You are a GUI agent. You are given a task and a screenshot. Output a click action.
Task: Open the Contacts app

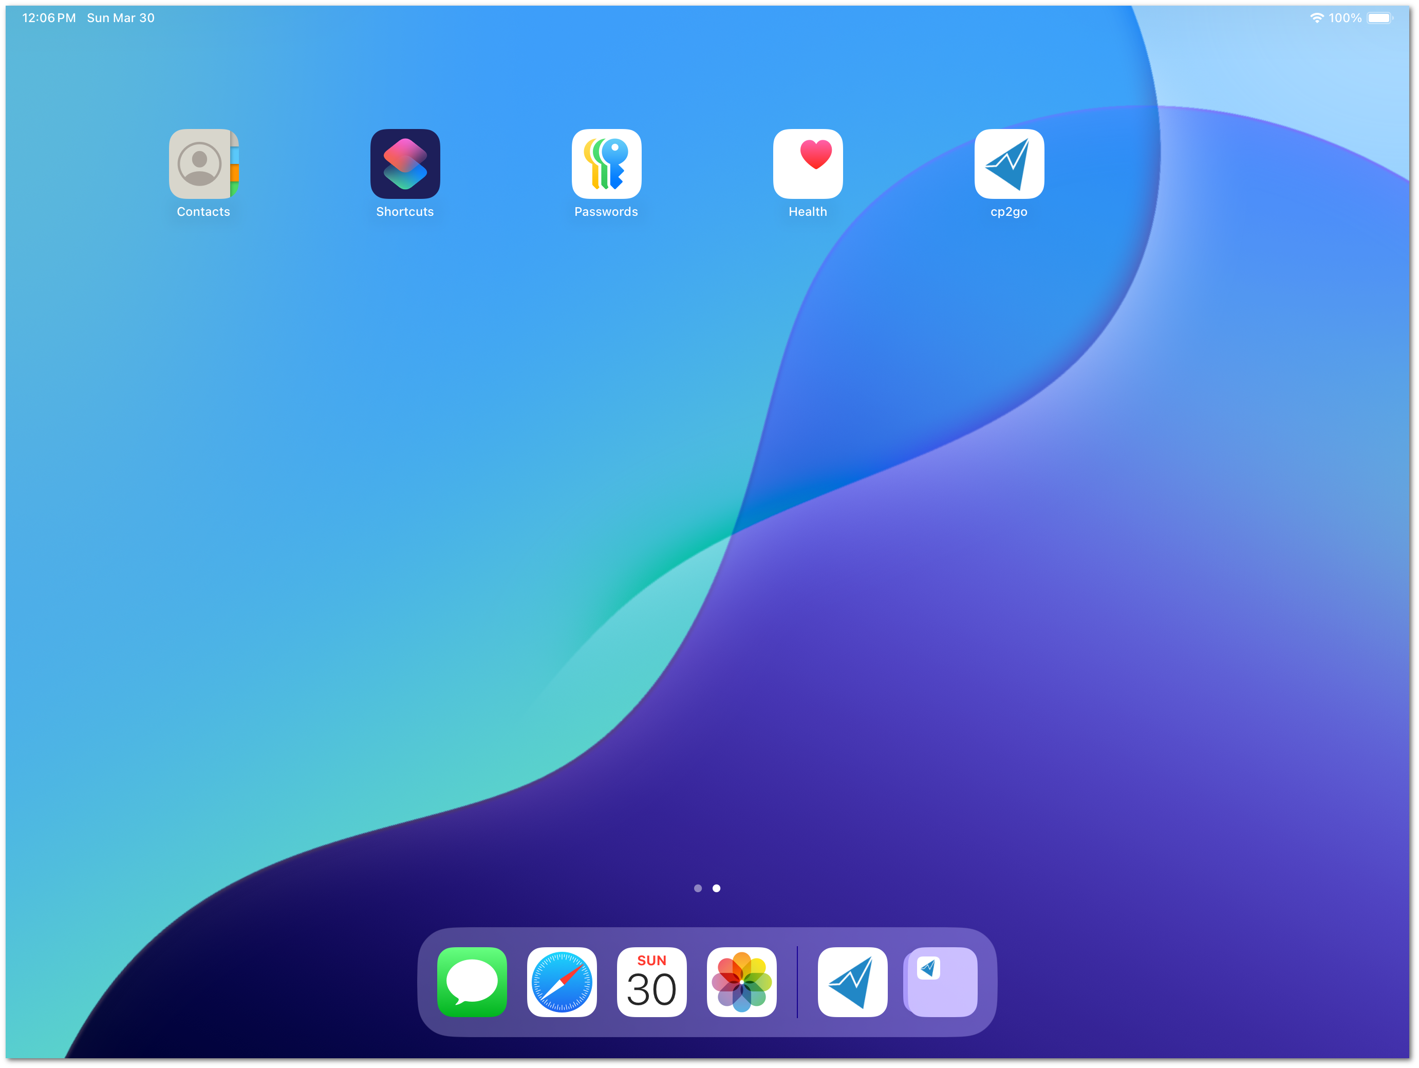pos(203,163)
